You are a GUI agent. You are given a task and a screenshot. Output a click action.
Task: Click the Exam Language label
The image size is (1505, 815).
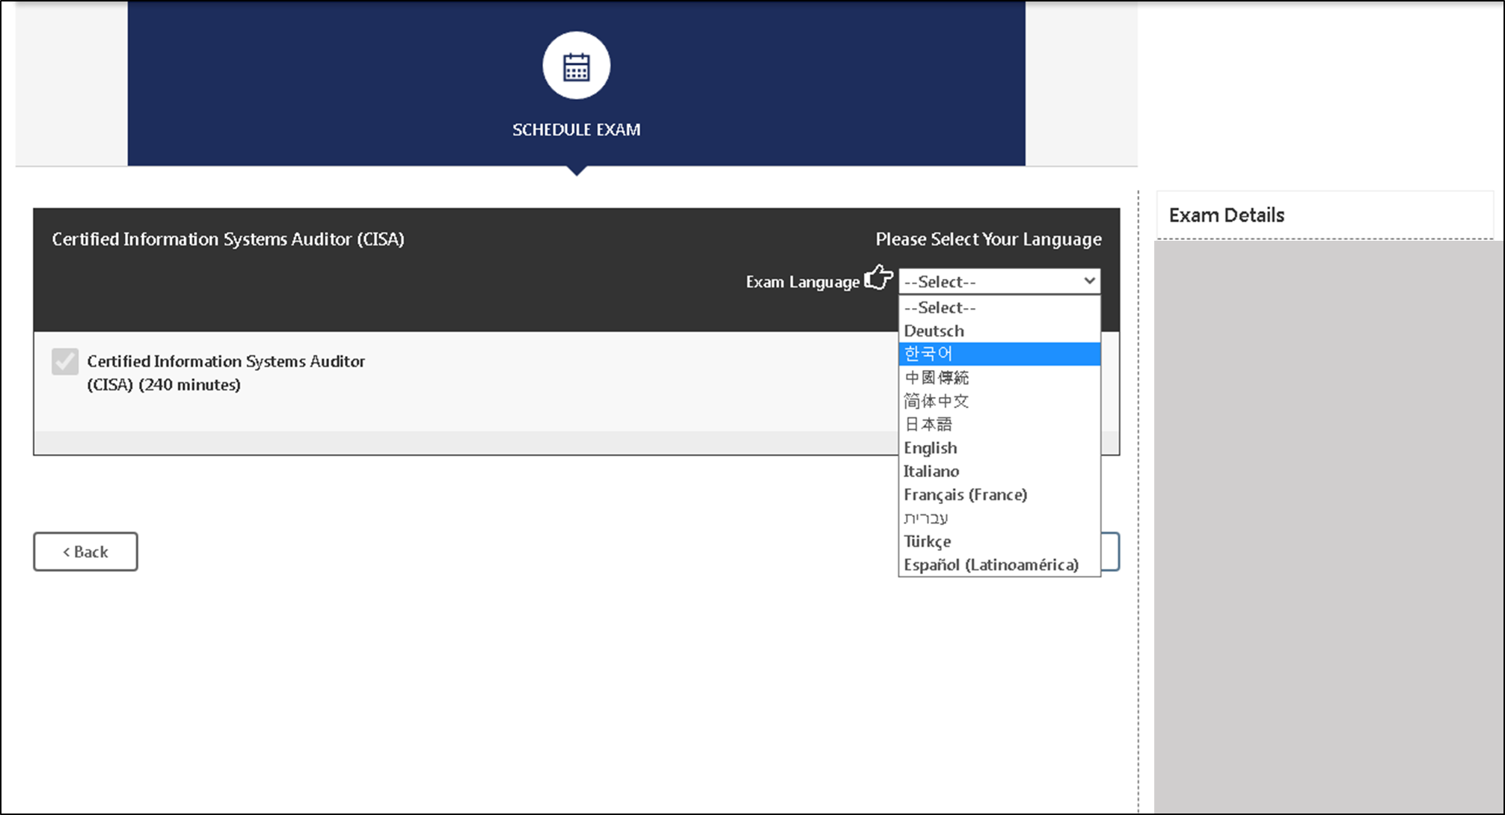[x=803, y=282]
